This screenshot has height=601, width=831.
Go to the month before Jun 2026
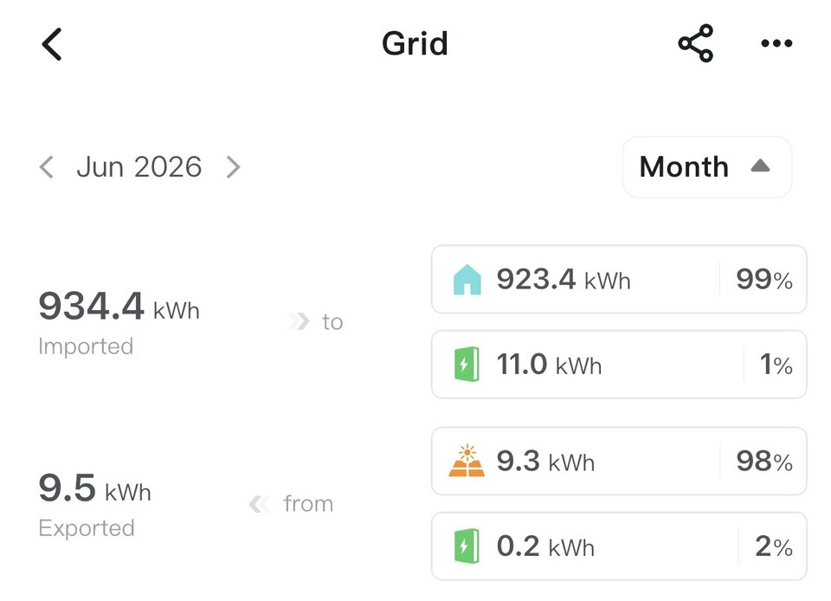47,167
